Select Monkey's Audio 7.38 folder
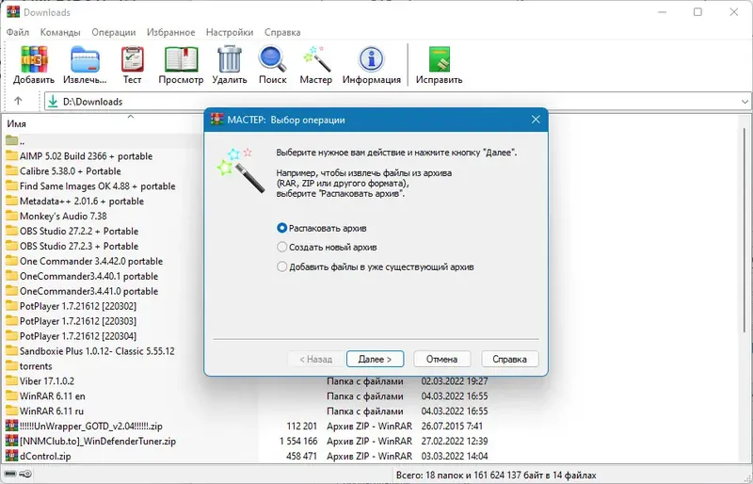The image size is (753, 484). (63, 216)
